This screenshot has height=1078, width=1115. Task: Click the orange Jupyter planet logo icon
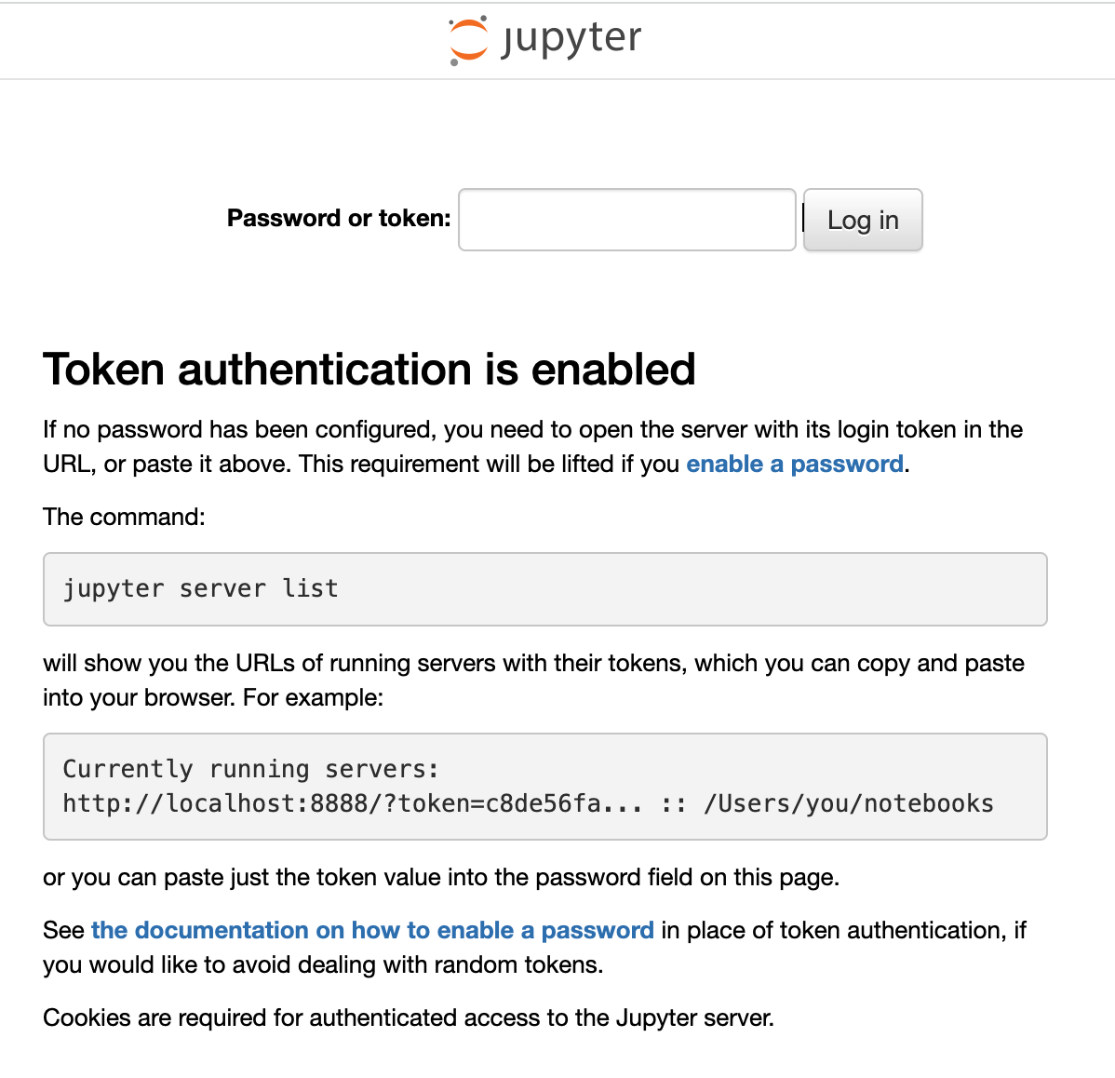[x=468, y=40]
